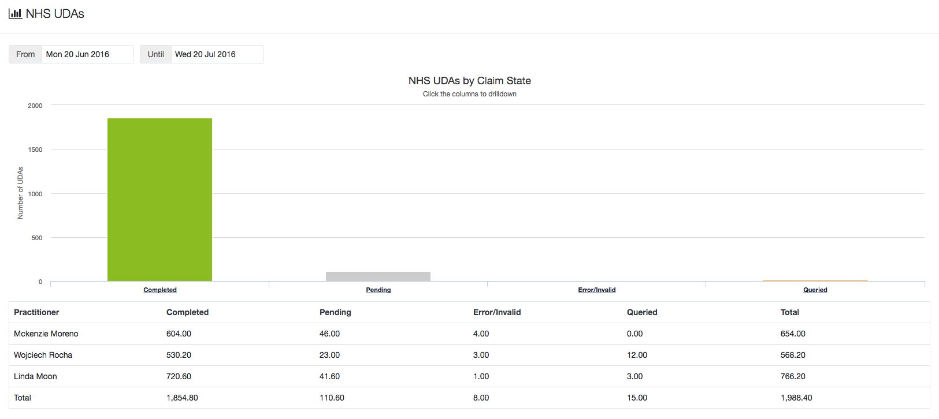The width and height of the screenshot is (939, 419).
Task: Select the Linda Moon row name
Action: [x=35, y=376]
